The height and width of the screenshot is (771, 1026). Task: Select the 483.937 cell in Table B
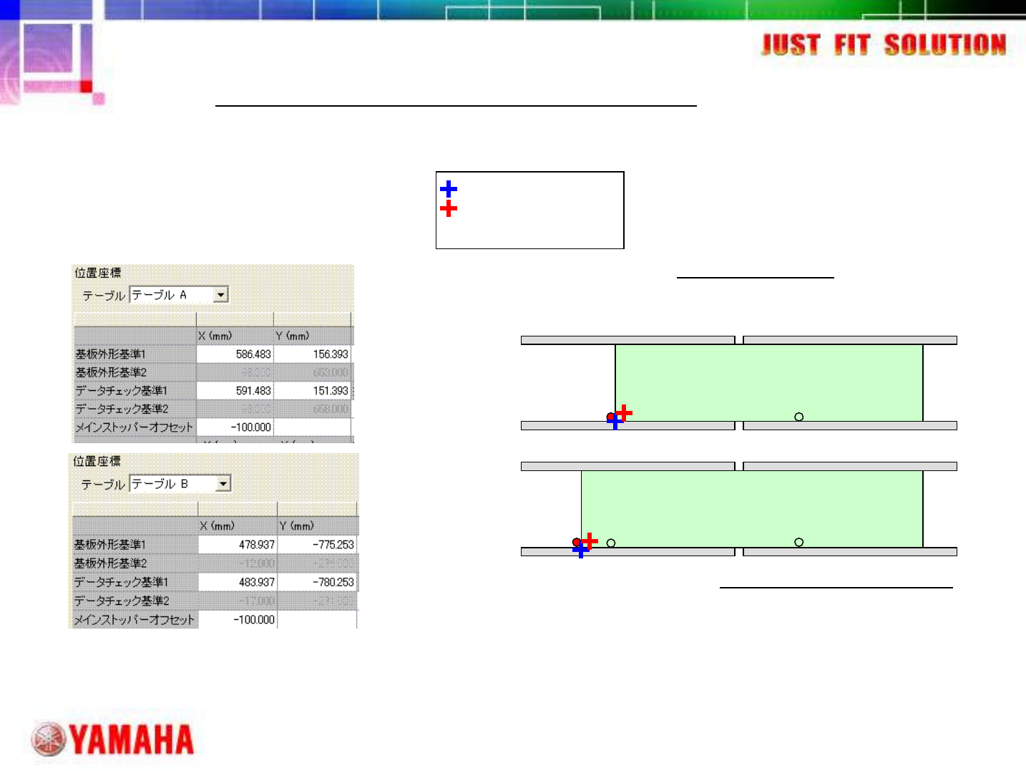(238, 582)
